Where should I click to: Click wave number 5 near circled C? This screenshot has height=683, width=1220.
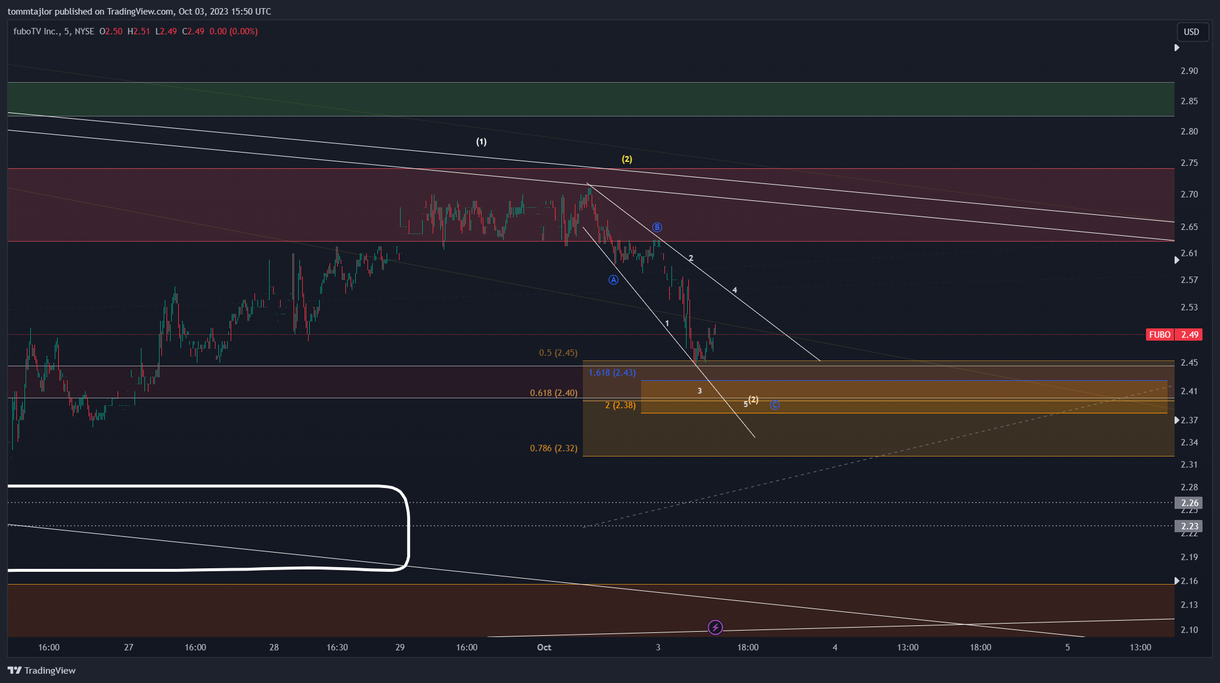click(745, 404)
